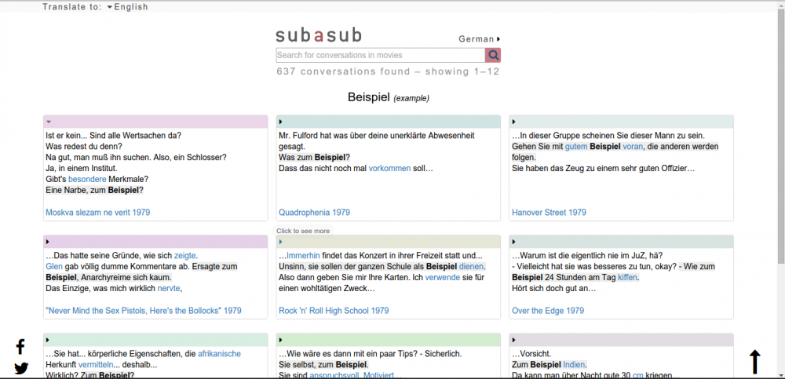The height and width of the screenshot is (379, 785).
Task: Click the highlighted word 'vorkommen'
Action: point(389,169)
